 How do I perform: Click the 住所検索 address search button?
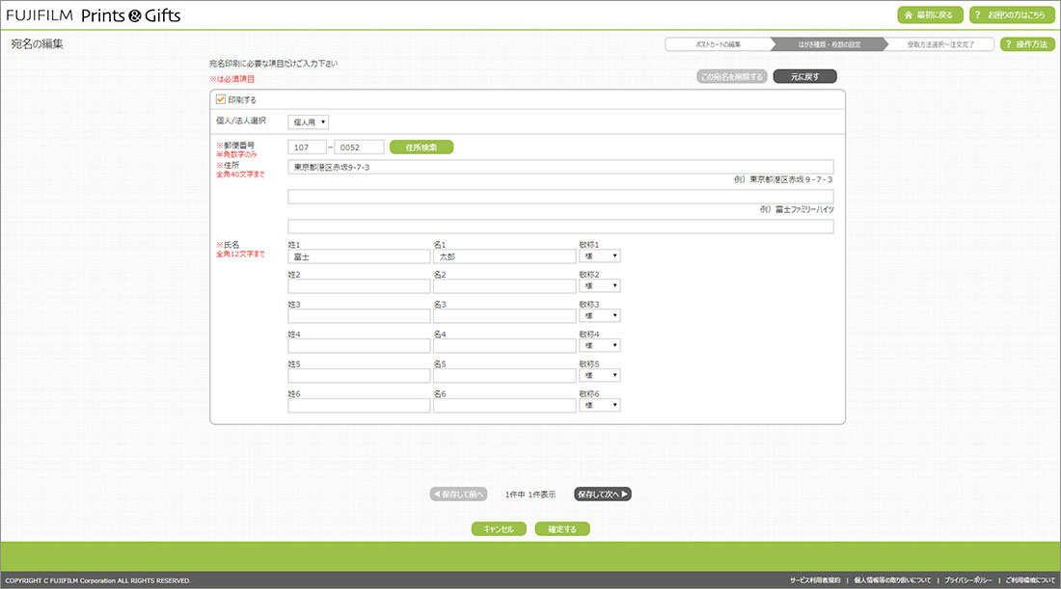421,147
